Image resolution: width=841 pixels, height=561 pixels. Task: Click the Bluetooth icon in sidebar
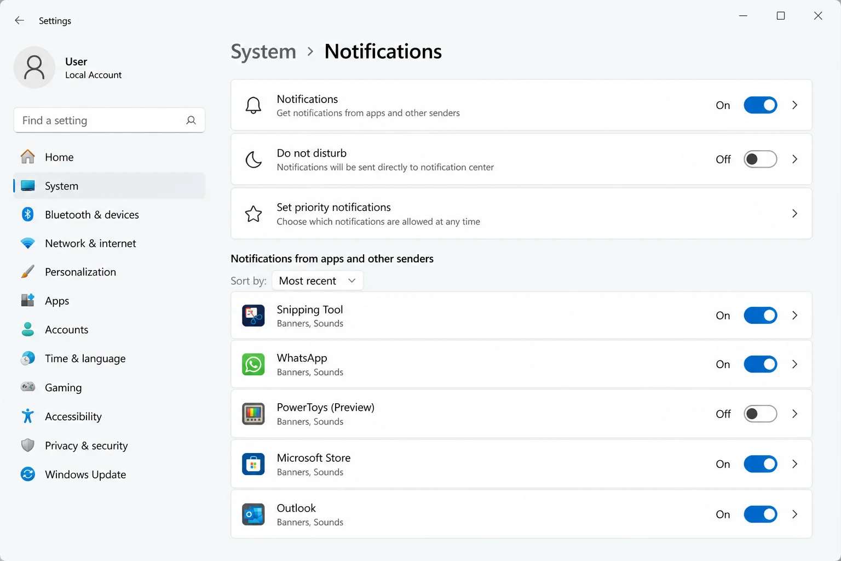point(27,214)
